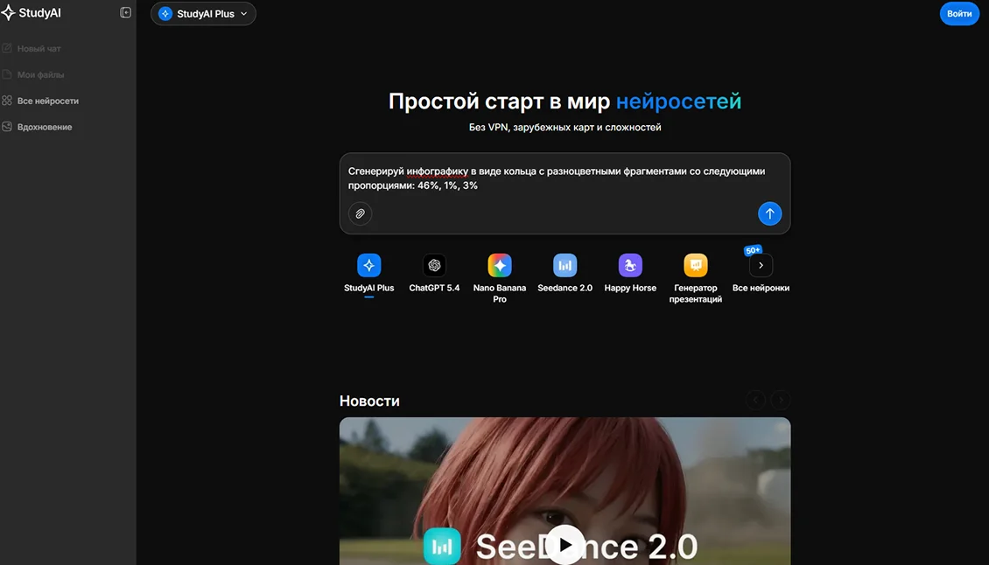Screen dimensions: 989x565
Task: Click the Войти button
Action: pyautogui.click(x=958, y=13)
